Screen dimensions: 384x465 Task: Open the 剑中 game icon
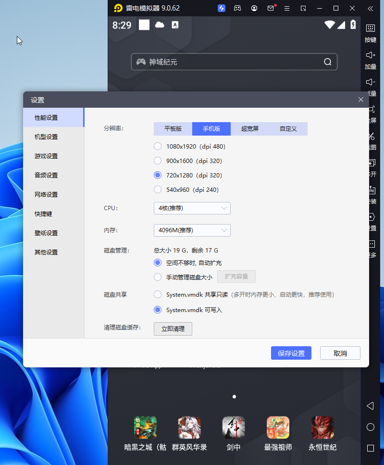pyautogui.click(x=234, y=427)
